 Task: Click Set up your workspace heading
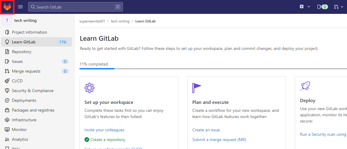pyautogui.click(x=109, y=102)
